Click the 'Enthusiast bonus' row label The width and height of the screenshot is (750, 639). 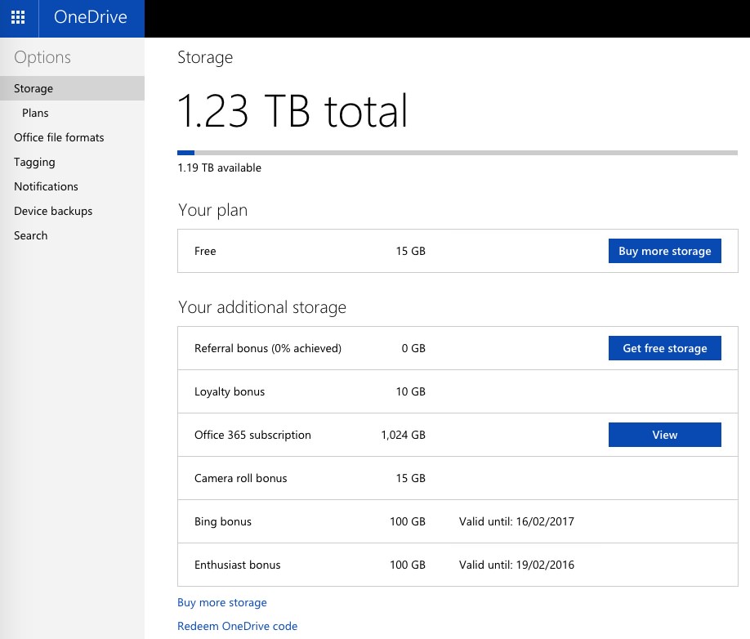pos(237,565)
